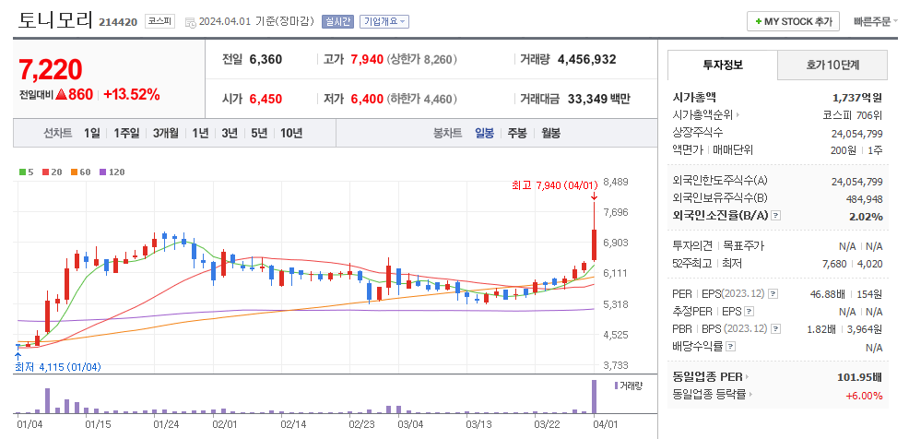909x439 pixels.
Task: Click the +6.00% sector change value
Action: coord(865,396)
